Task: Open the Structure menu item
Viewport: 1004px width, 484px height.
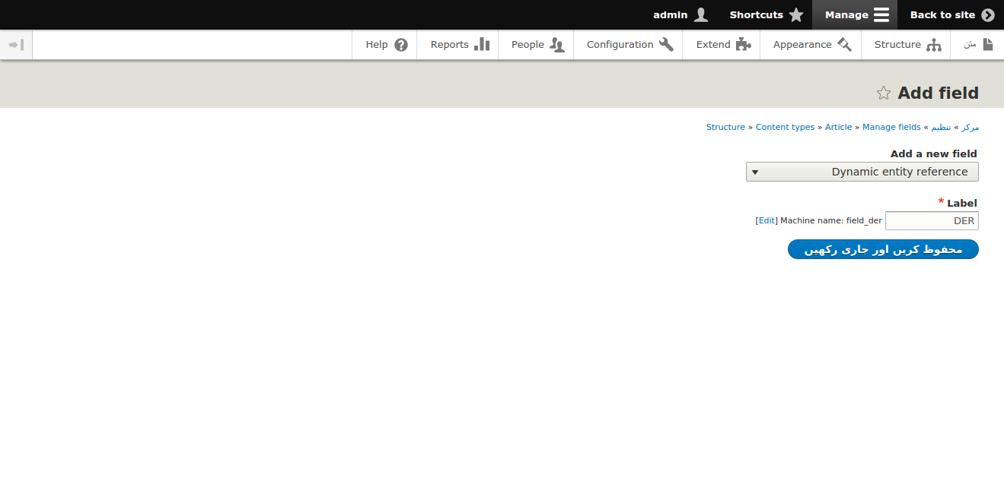Action: click(x=907, y=45)
